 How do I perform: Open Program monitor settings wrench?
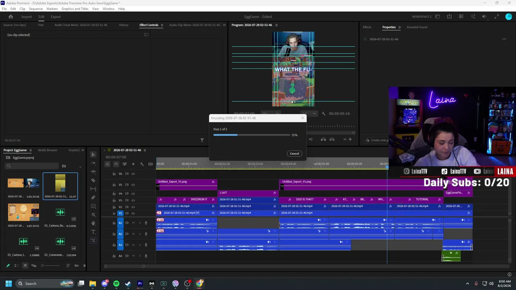coord(323,114)
